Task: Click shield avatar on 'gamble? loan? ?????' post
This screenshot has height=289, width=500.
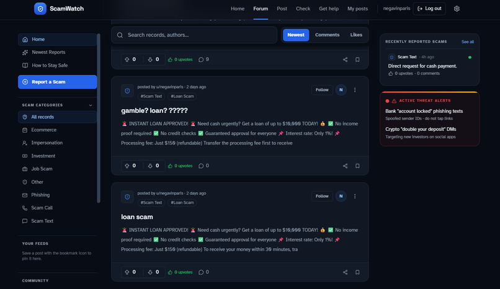Action: tap(127, 91)
